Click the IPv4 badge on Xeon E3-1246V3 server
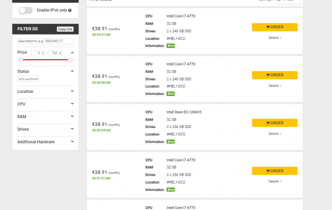The image size is (332, 210). (x=170, y=142)
